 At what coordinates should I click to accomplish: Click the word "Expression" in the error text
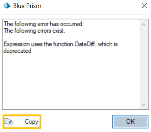coord(17,44)
